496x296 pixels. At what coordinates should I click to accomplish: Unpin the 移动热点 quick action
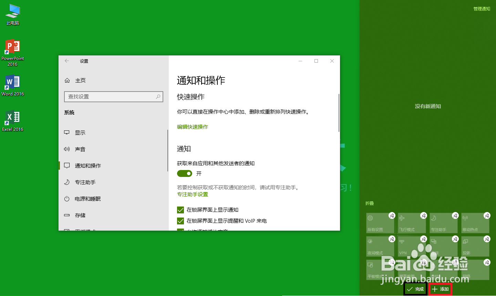pyautogui.click(x=487, y=215)
